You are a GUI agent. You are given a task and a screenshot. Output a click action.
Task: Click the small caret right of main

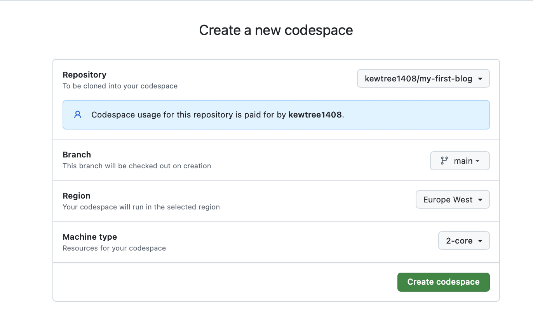pyautogui.click(x=477, y=161)
